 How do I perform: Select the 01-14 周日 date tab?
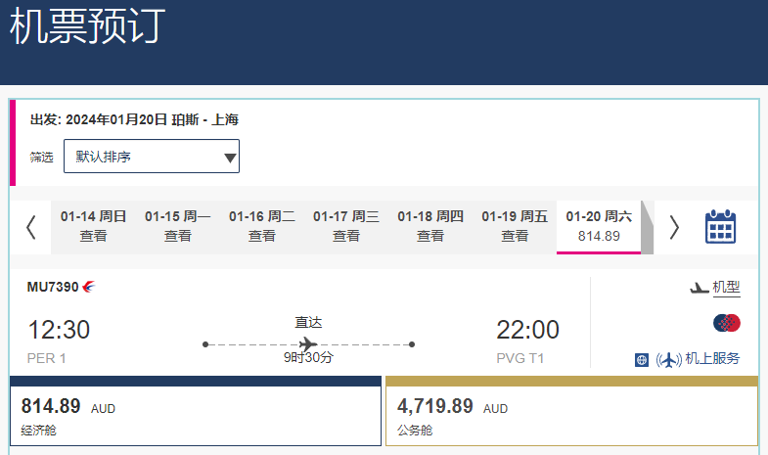[93, 226]
